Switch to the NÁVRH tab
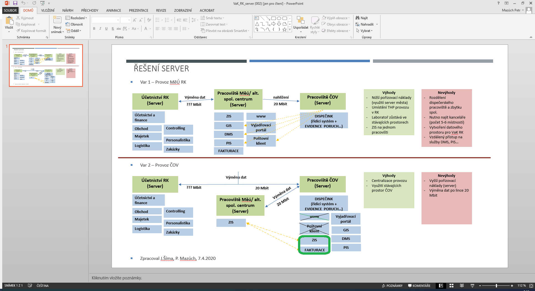Viewport: 535px width, 291px height. 68,10
